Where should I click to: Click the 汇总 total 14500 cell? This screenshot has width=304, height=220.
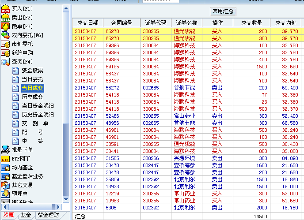pyautogui.click(x=252, y=216)
